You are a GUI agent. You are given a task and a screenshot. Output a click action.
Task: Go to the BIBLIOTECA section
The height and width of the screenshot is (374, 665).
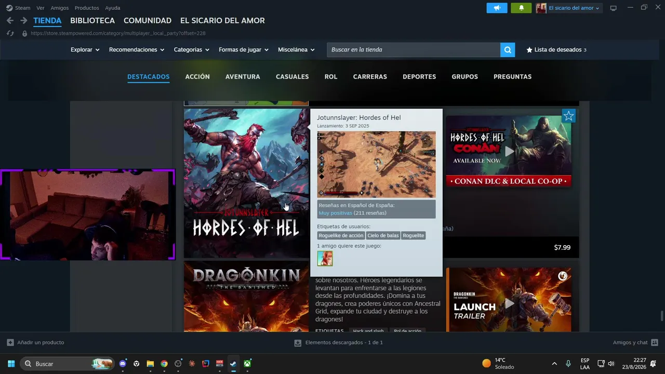coord(92,21)
